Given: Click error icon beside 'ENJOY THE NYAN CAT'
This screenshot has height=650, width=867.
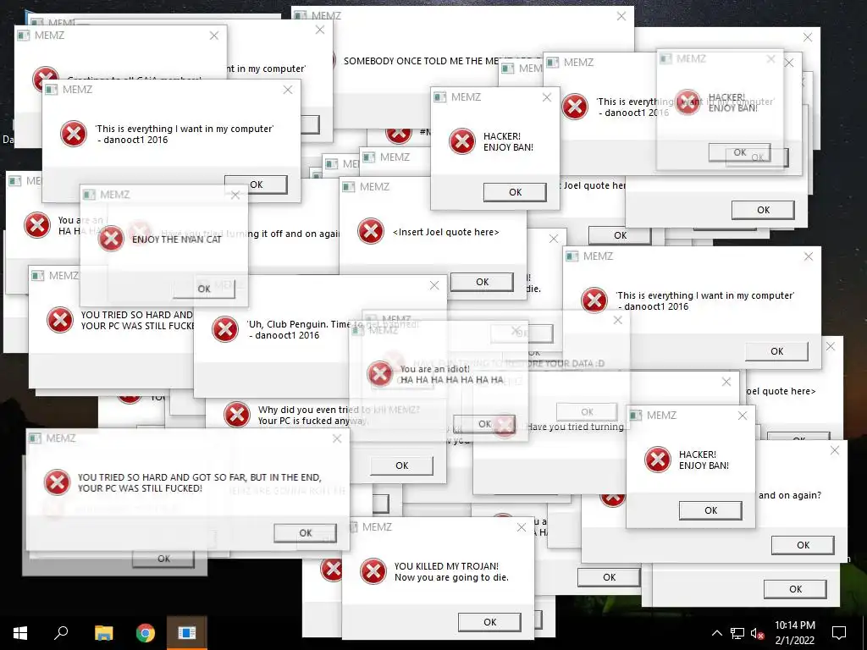Looking at the screenshot, I should pos(111,239).
